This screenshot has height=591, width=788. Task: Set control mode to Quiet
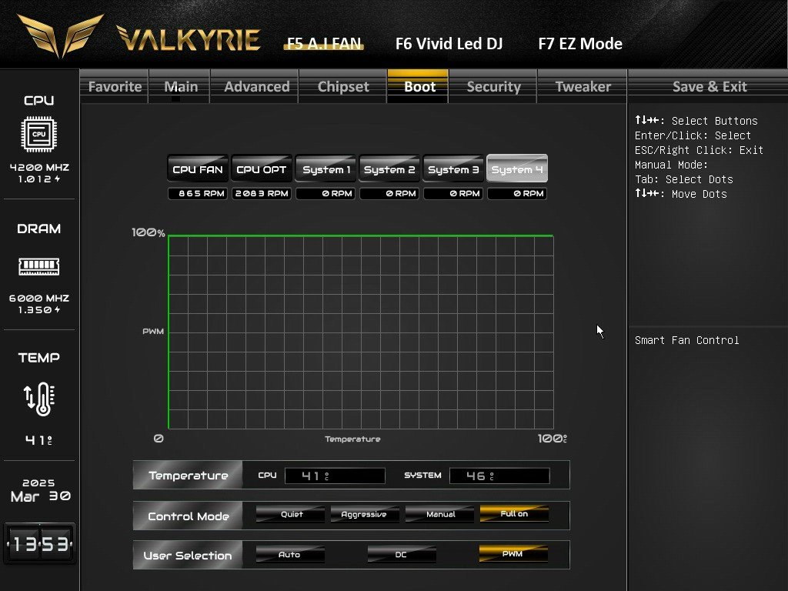[x=290, y=515]
